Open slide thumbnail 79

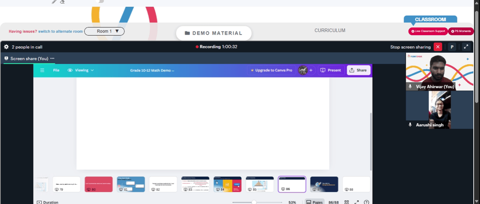(x=66, y=184)
